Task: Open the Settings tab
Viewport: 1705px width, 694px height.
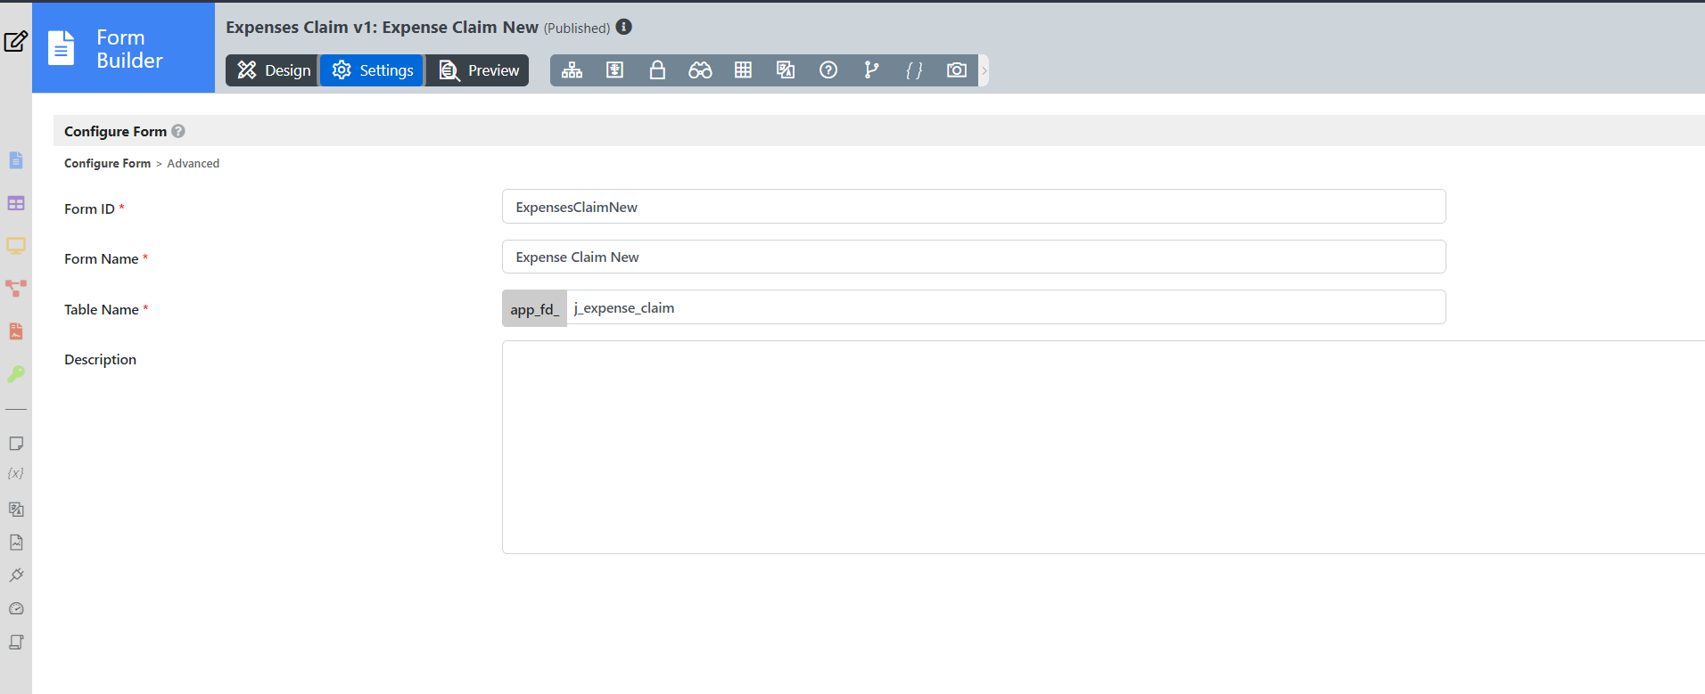Action: point(372,70)
